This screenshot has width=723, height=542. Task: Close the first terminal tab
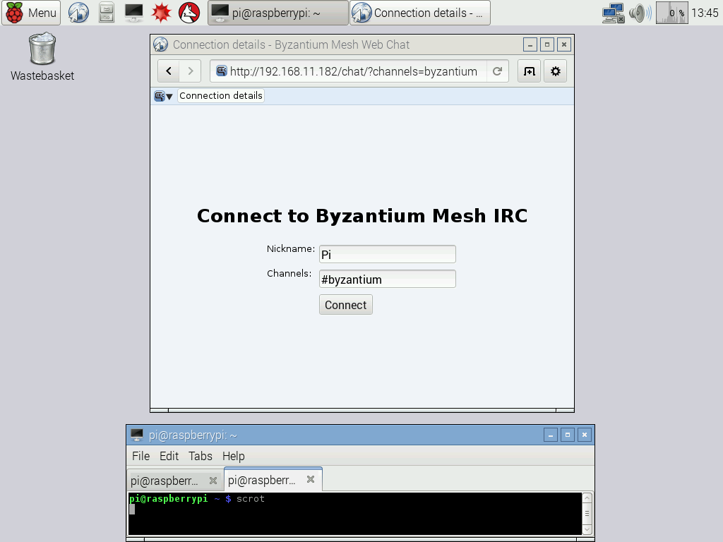[x=213, y=481]
